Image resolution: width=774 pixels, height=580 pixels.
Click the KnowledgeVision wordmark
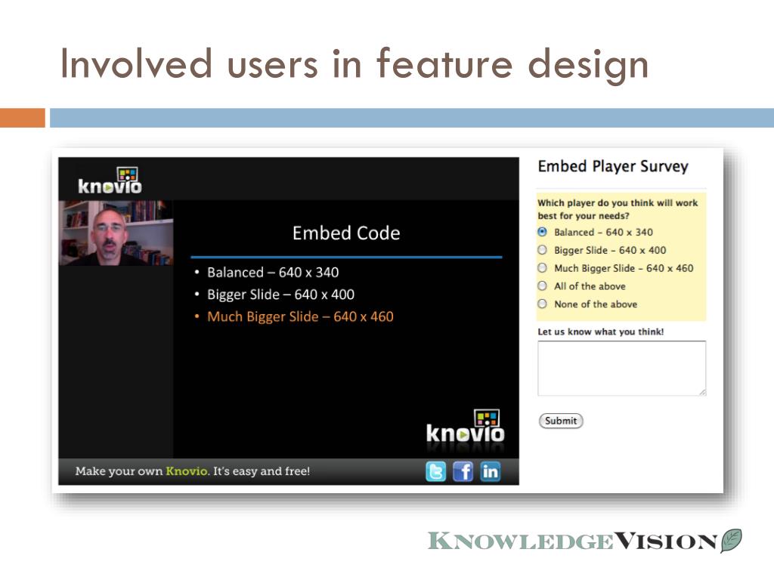(x=573, y=541)
